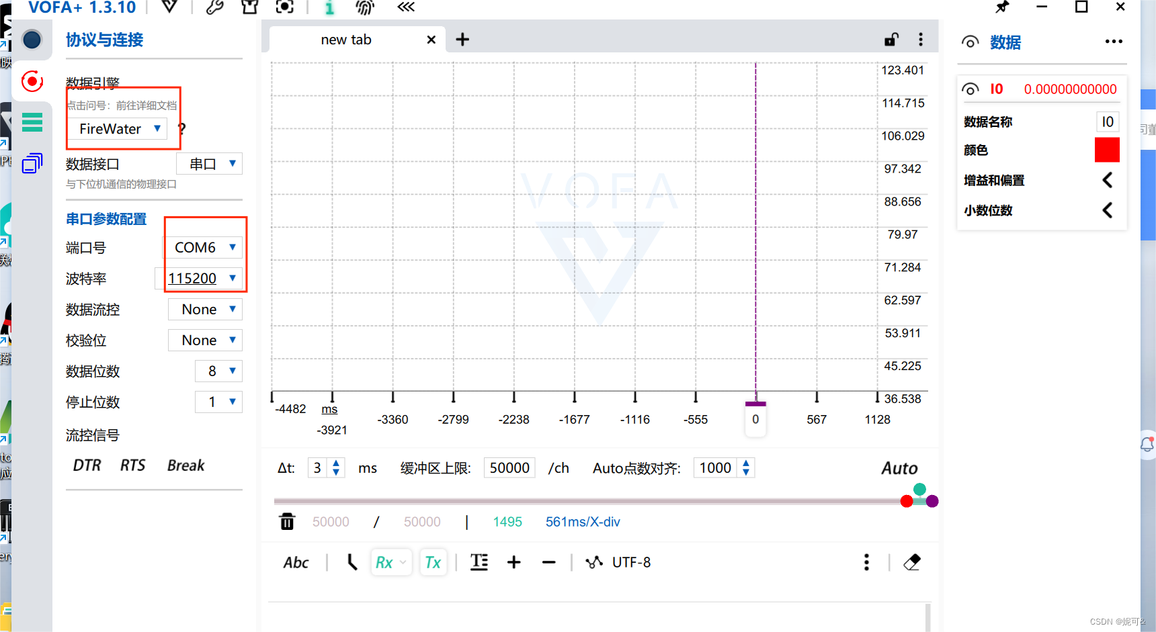
Task: Click the fingerprint icon in the toolbar
Action: (x=364, y=7)
